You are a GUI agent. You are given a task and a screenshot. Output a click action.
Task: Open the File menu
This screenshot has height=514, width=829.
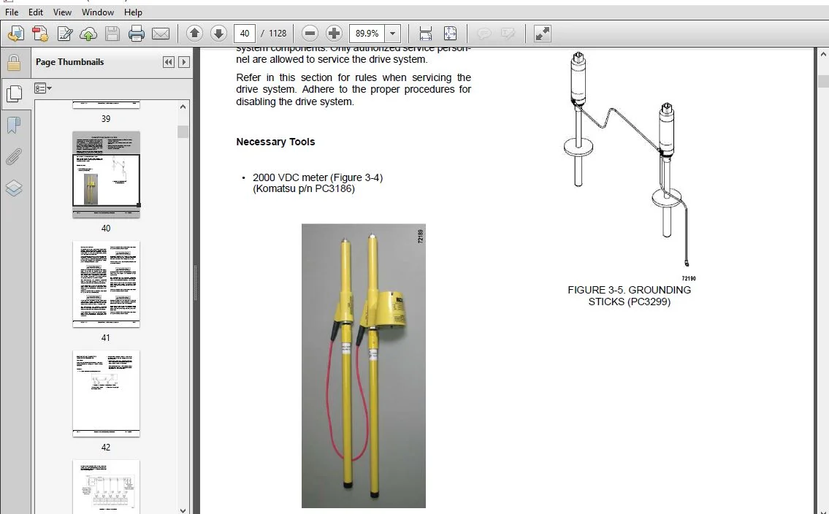11,12
